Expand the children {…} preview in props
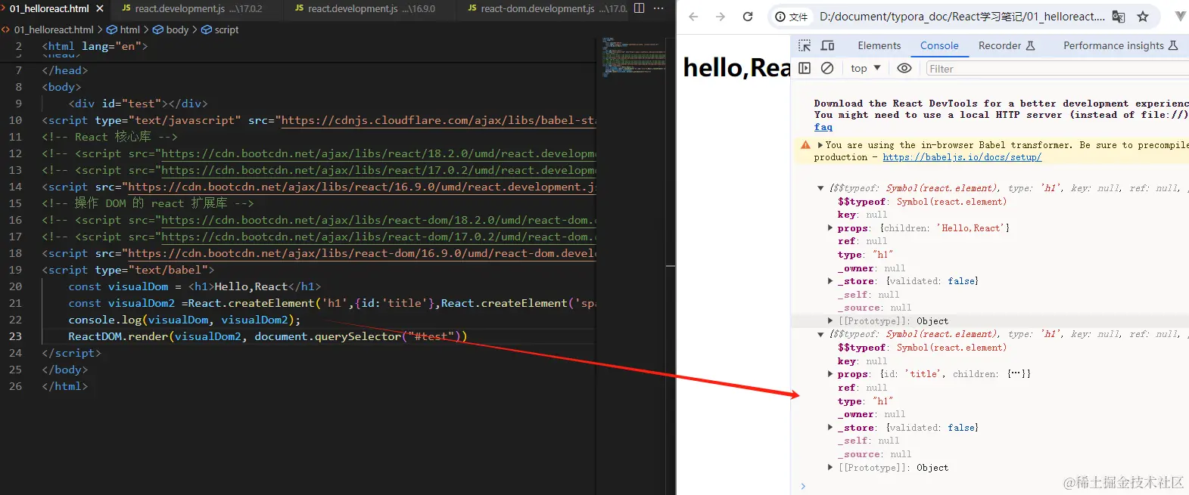This screenshot has width=1189, height=495. (x=1019, y=374)
